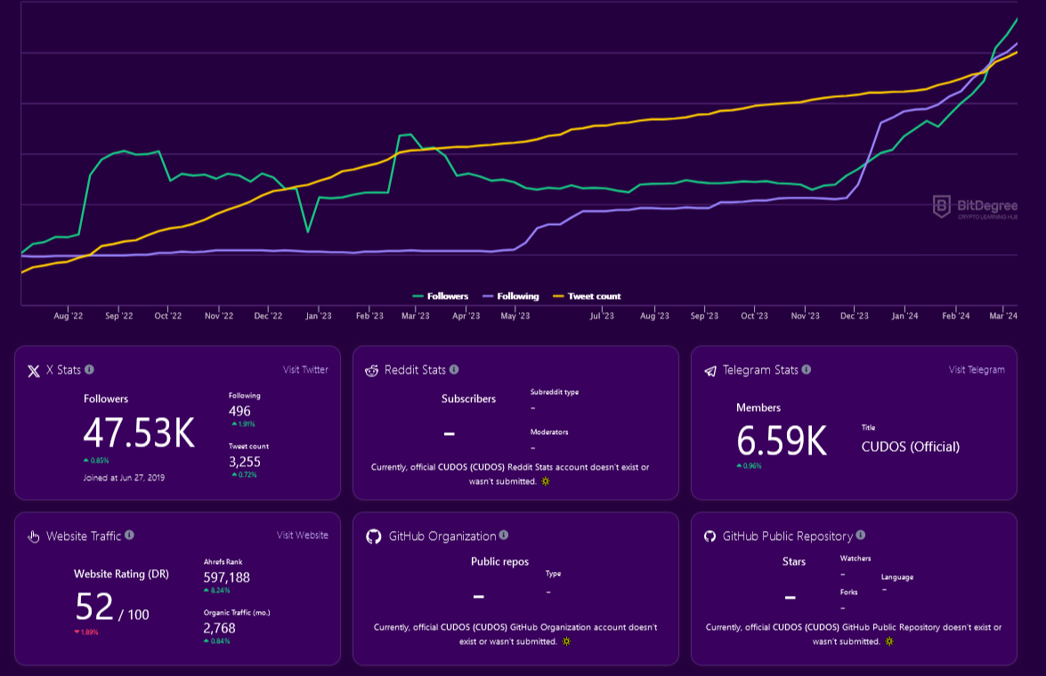The height and width of the screenshot is (676, 1046).
Task: Click the 'Joined at Jun 27, 2019' text
Action: (124, 478)
